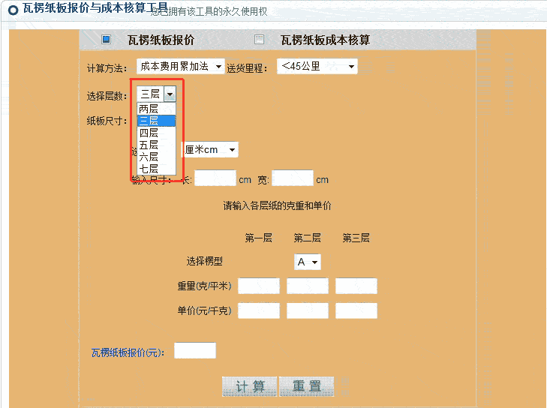Select 七层 in the layer list
This screenshot has height=408, width=547.
(x=155, y=169)
